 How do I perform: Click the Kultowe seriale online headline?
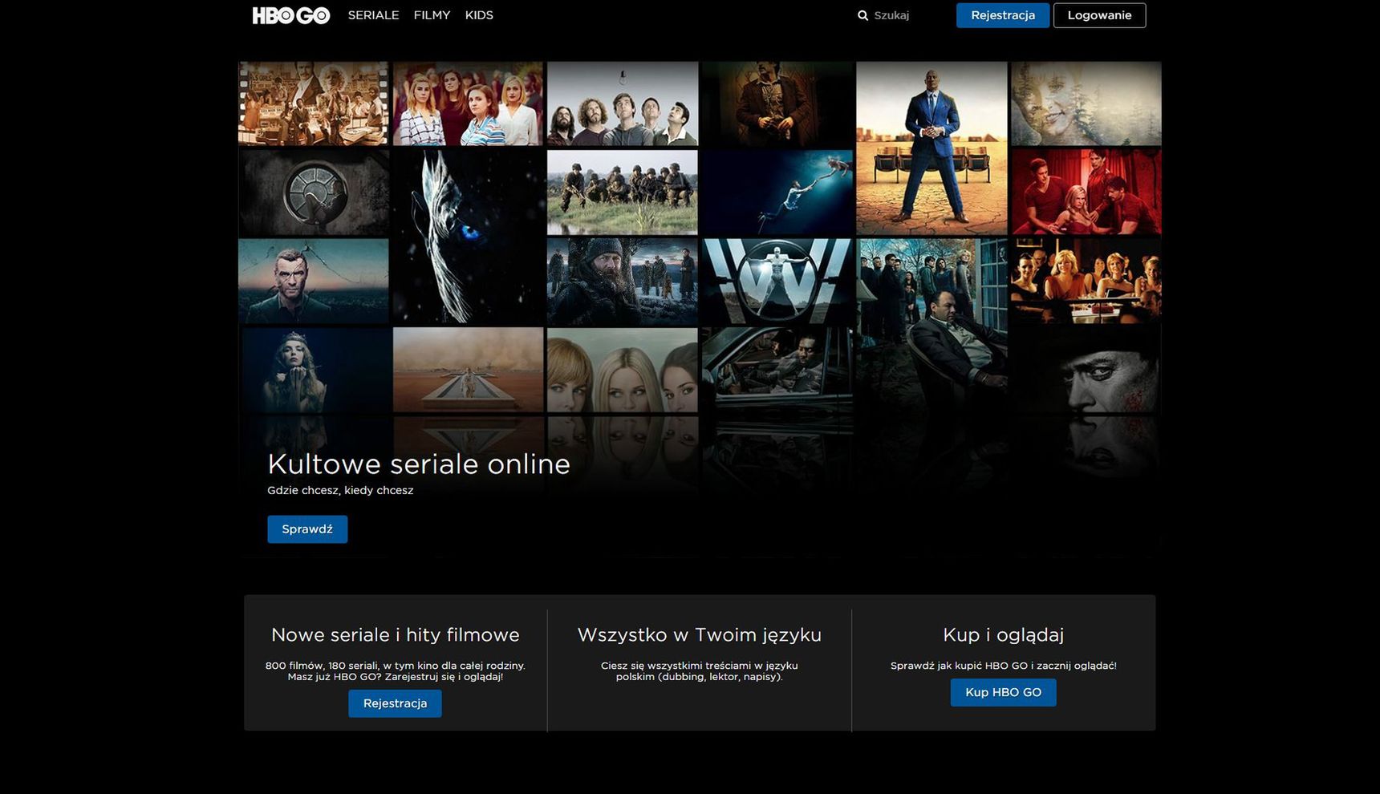click(x=419, y=464)
